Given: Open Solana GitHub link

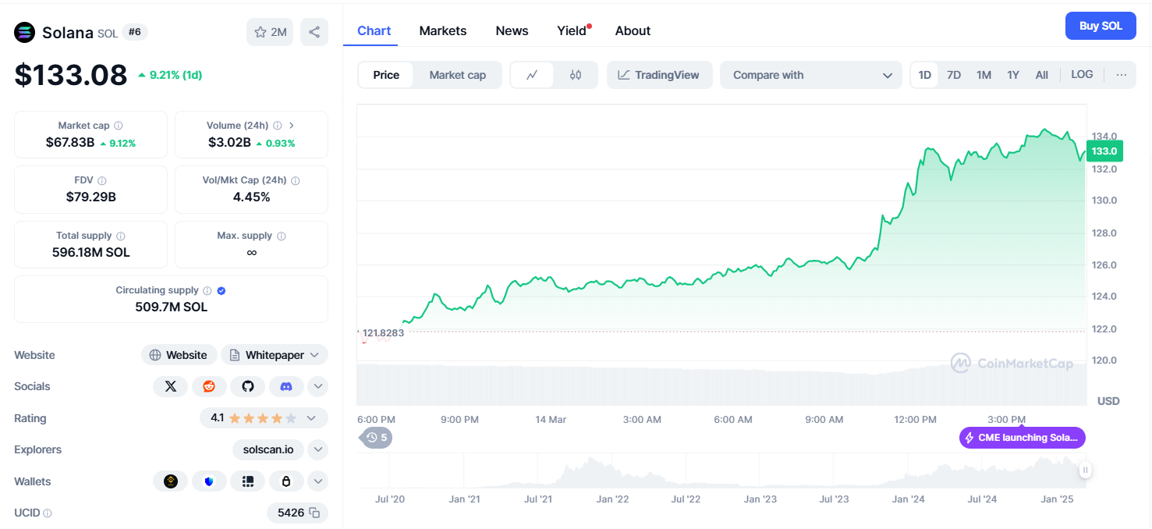Looking at the screenshot, I should coord(248,386).
